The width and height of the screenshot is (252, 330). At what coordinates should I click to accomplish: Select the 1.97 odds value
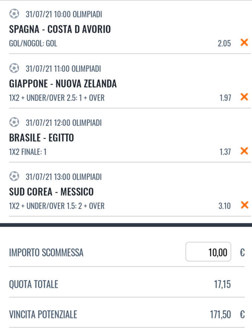[225, 98]
